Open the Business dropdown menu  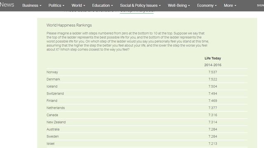(x=32, y=5)
